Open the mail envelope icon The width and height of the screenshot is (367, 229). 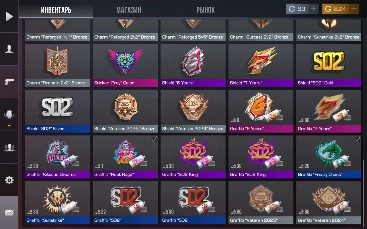click(x=9, y=213)
